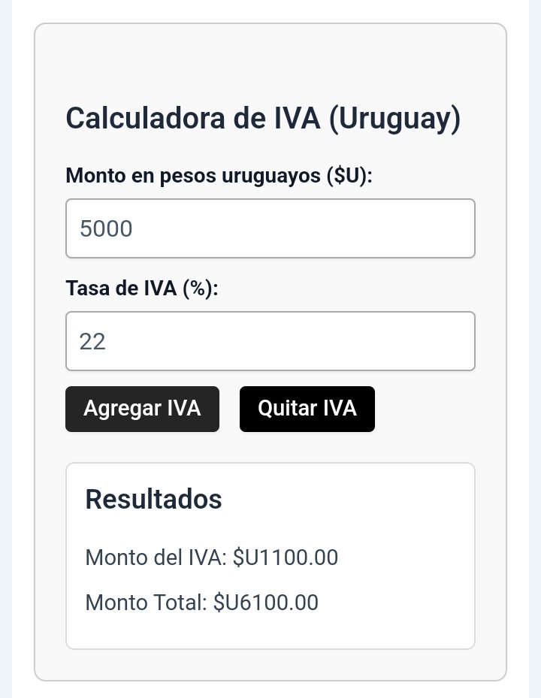
Task: Click the $U6100.00 total amount
Action: pos(266,603)
